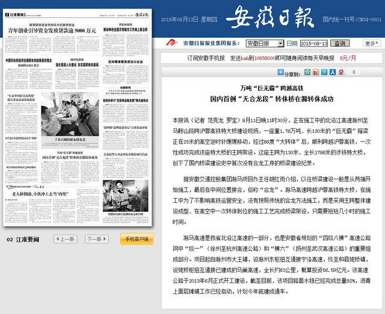Screen dimensions: 385x314
Task: Share article via Renren icon
Action: tap(331, 74)
